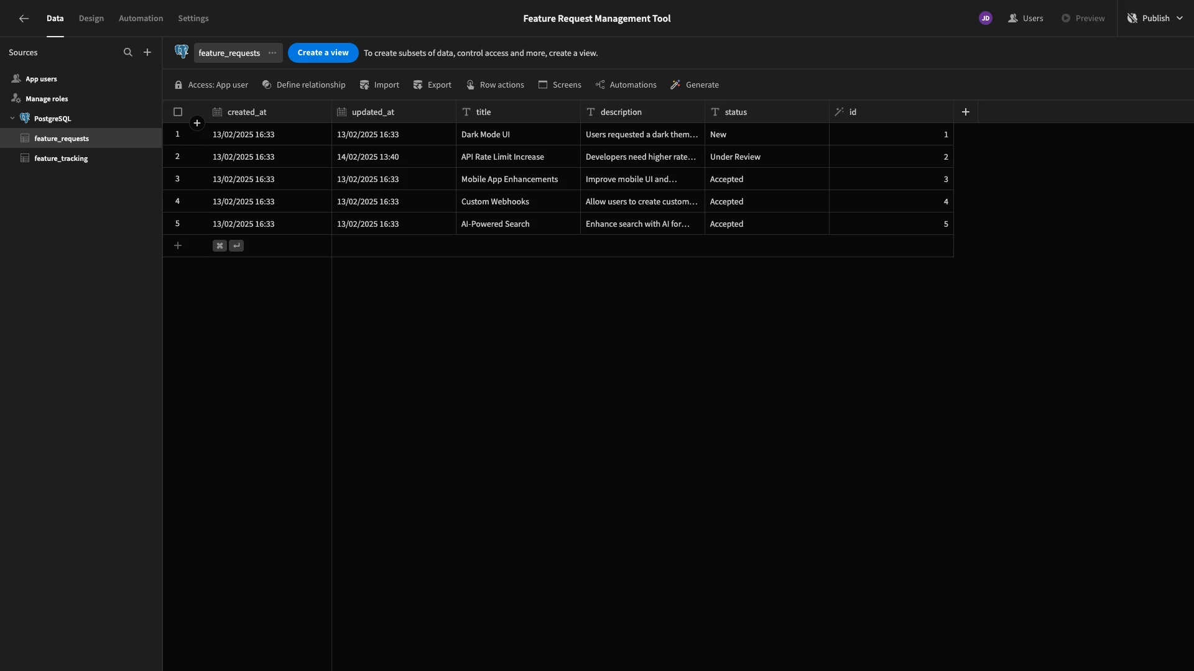The height and width of the screenshot is (671, 1194).
Task: Click the back arrow icon
Action: click(24, 19)
